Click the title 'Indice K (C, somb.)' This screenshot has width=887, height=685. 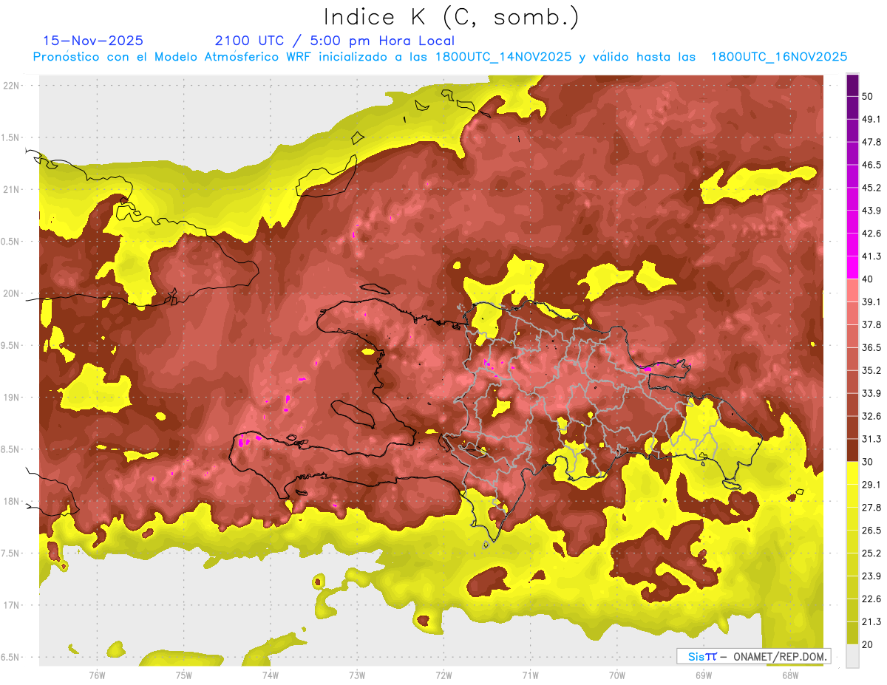(x=452, y=17)
